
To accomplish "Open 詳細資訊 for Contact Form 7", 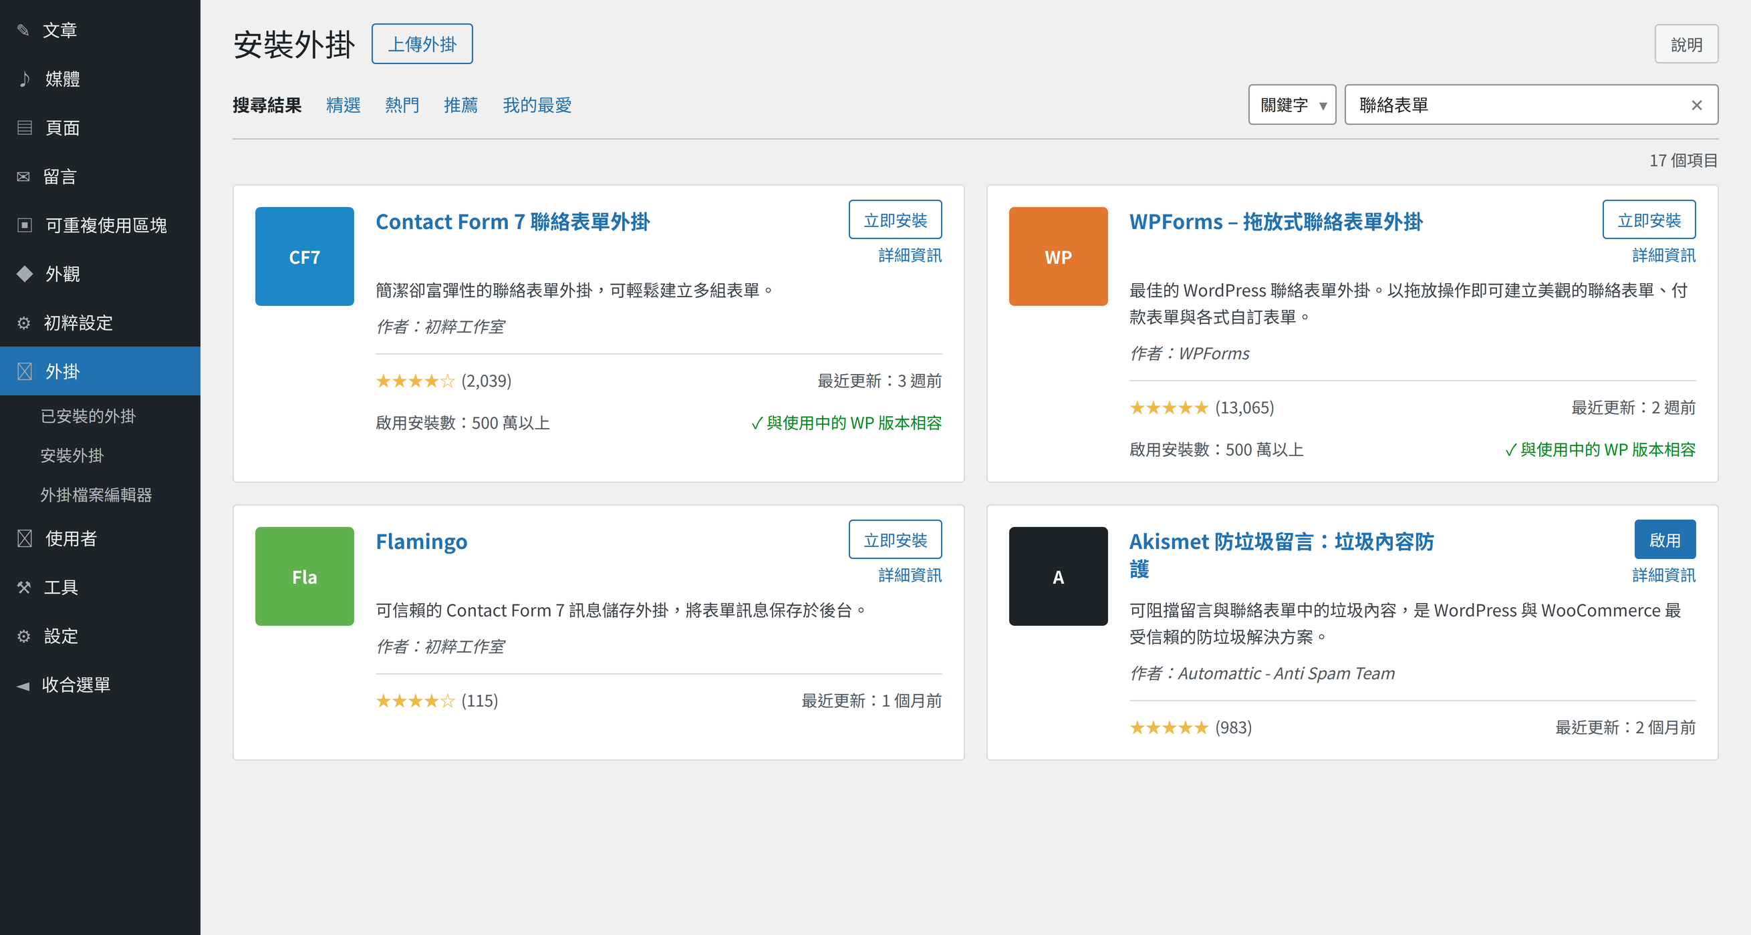I will tap(910, 256).
